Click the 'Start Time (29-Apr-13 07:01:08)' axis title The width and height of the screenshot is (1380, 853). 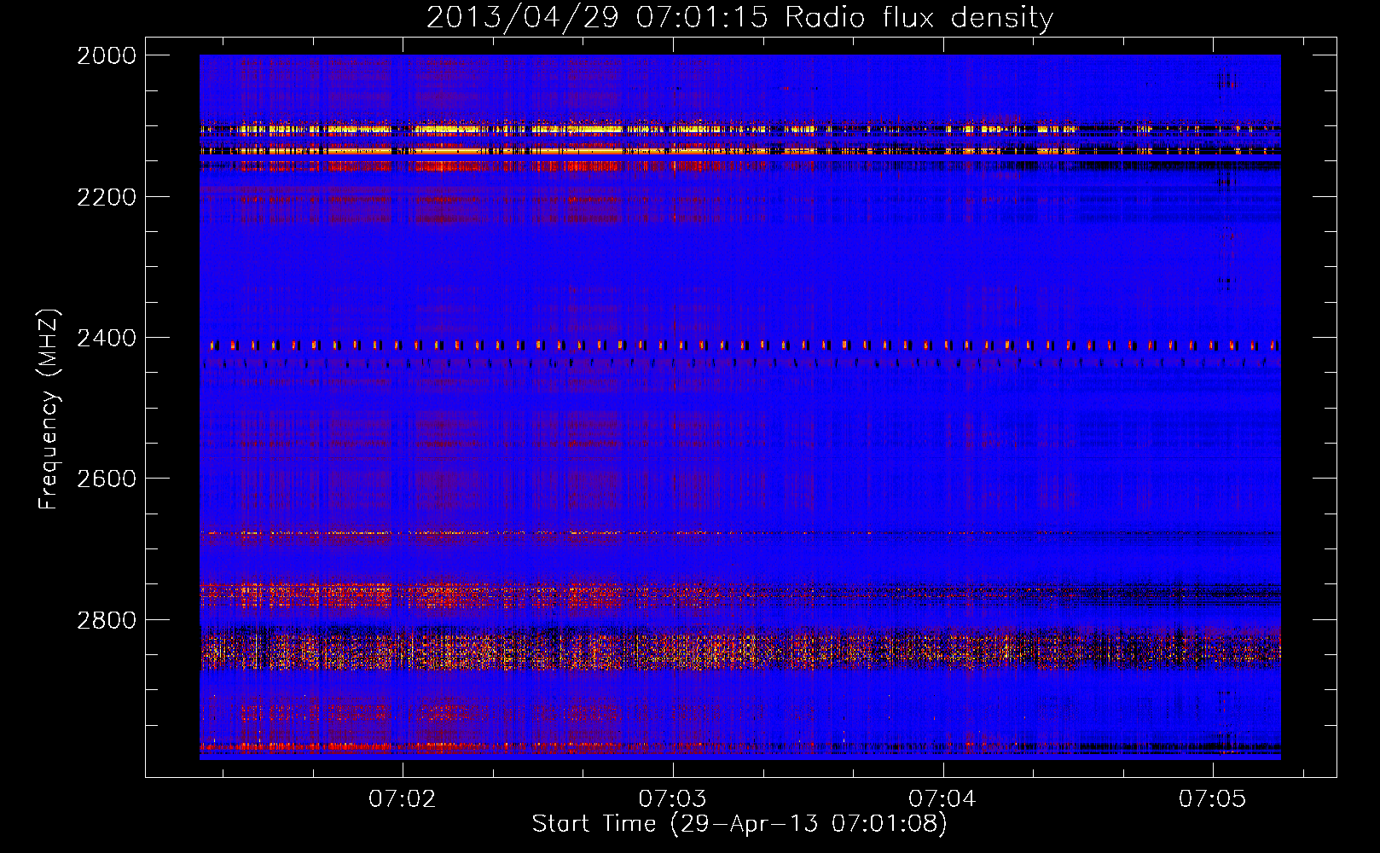pyautogui.click(x=740, y=824)
